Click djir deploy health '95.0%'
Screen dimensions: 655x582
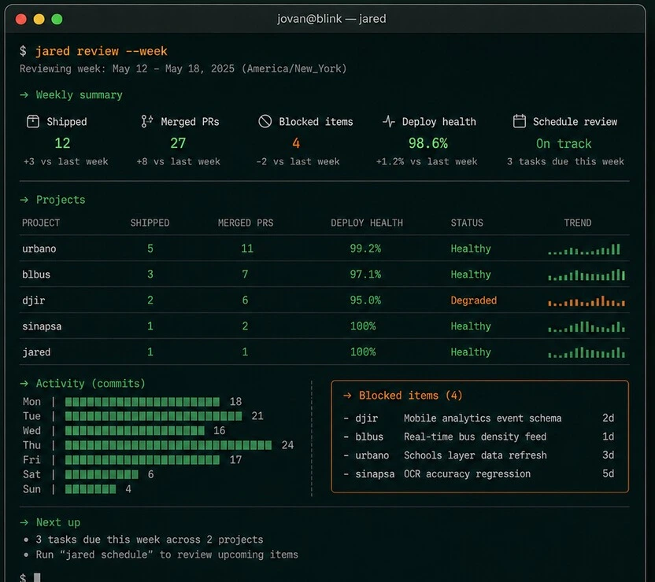click(x=365, y=300)
